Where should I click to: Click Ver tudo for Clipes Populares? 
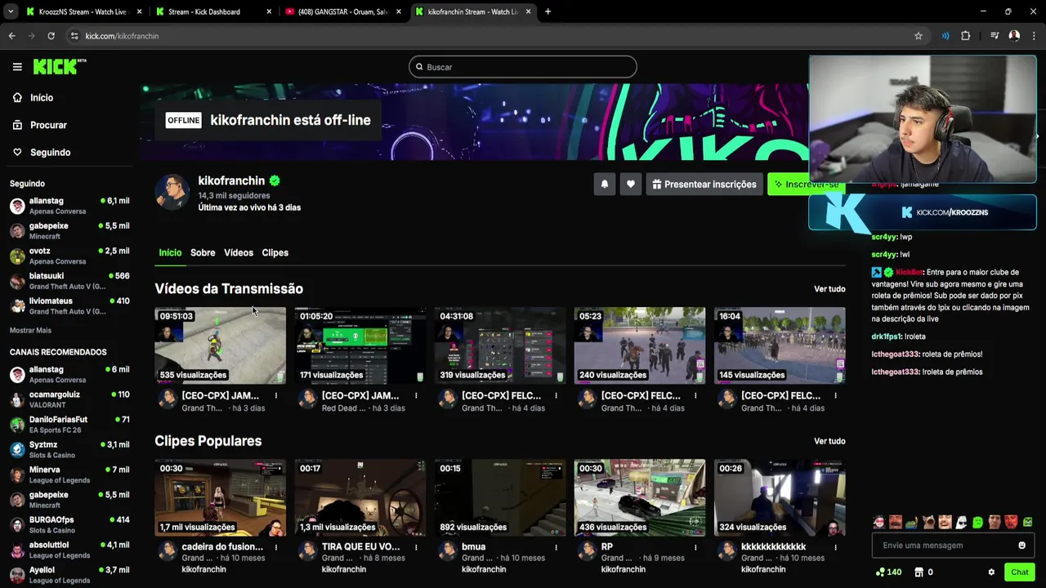[x=829, y=441]
